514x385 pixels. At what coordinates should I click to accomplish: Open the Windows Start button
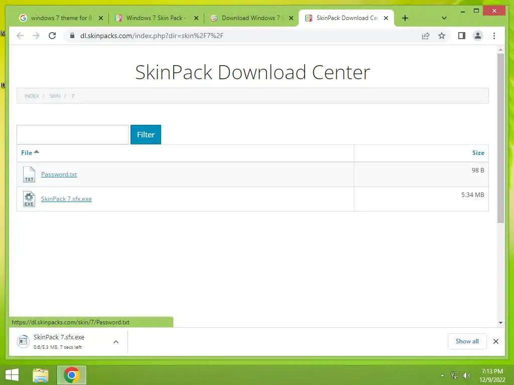(12, 375)
